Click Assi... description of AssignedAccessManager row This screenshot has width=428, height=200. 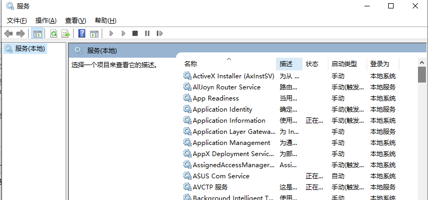pos(288,165)
